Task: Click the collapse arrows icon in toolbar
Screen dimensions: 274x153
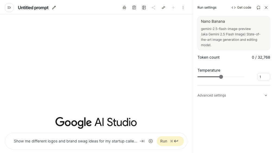Action: pos(163,8)
